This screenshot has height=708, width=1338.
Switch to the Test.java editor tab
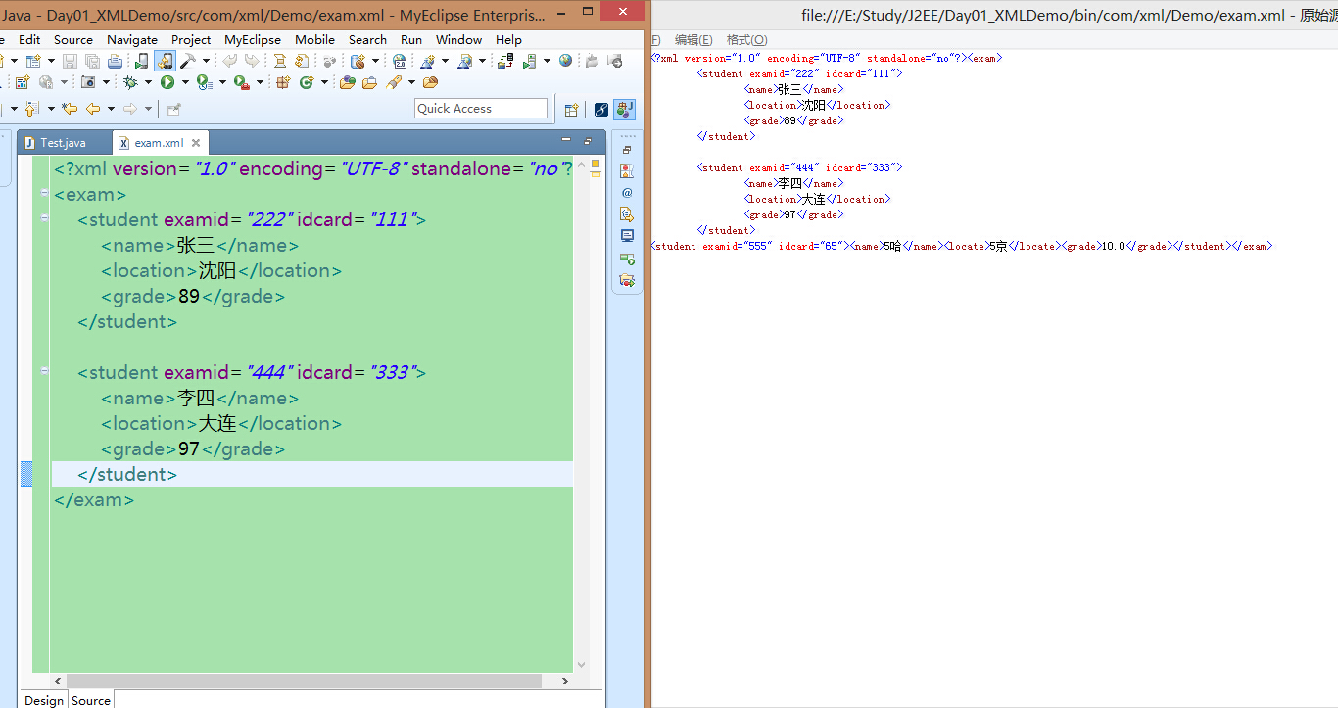pyautogui.click(x=63, y=143)
